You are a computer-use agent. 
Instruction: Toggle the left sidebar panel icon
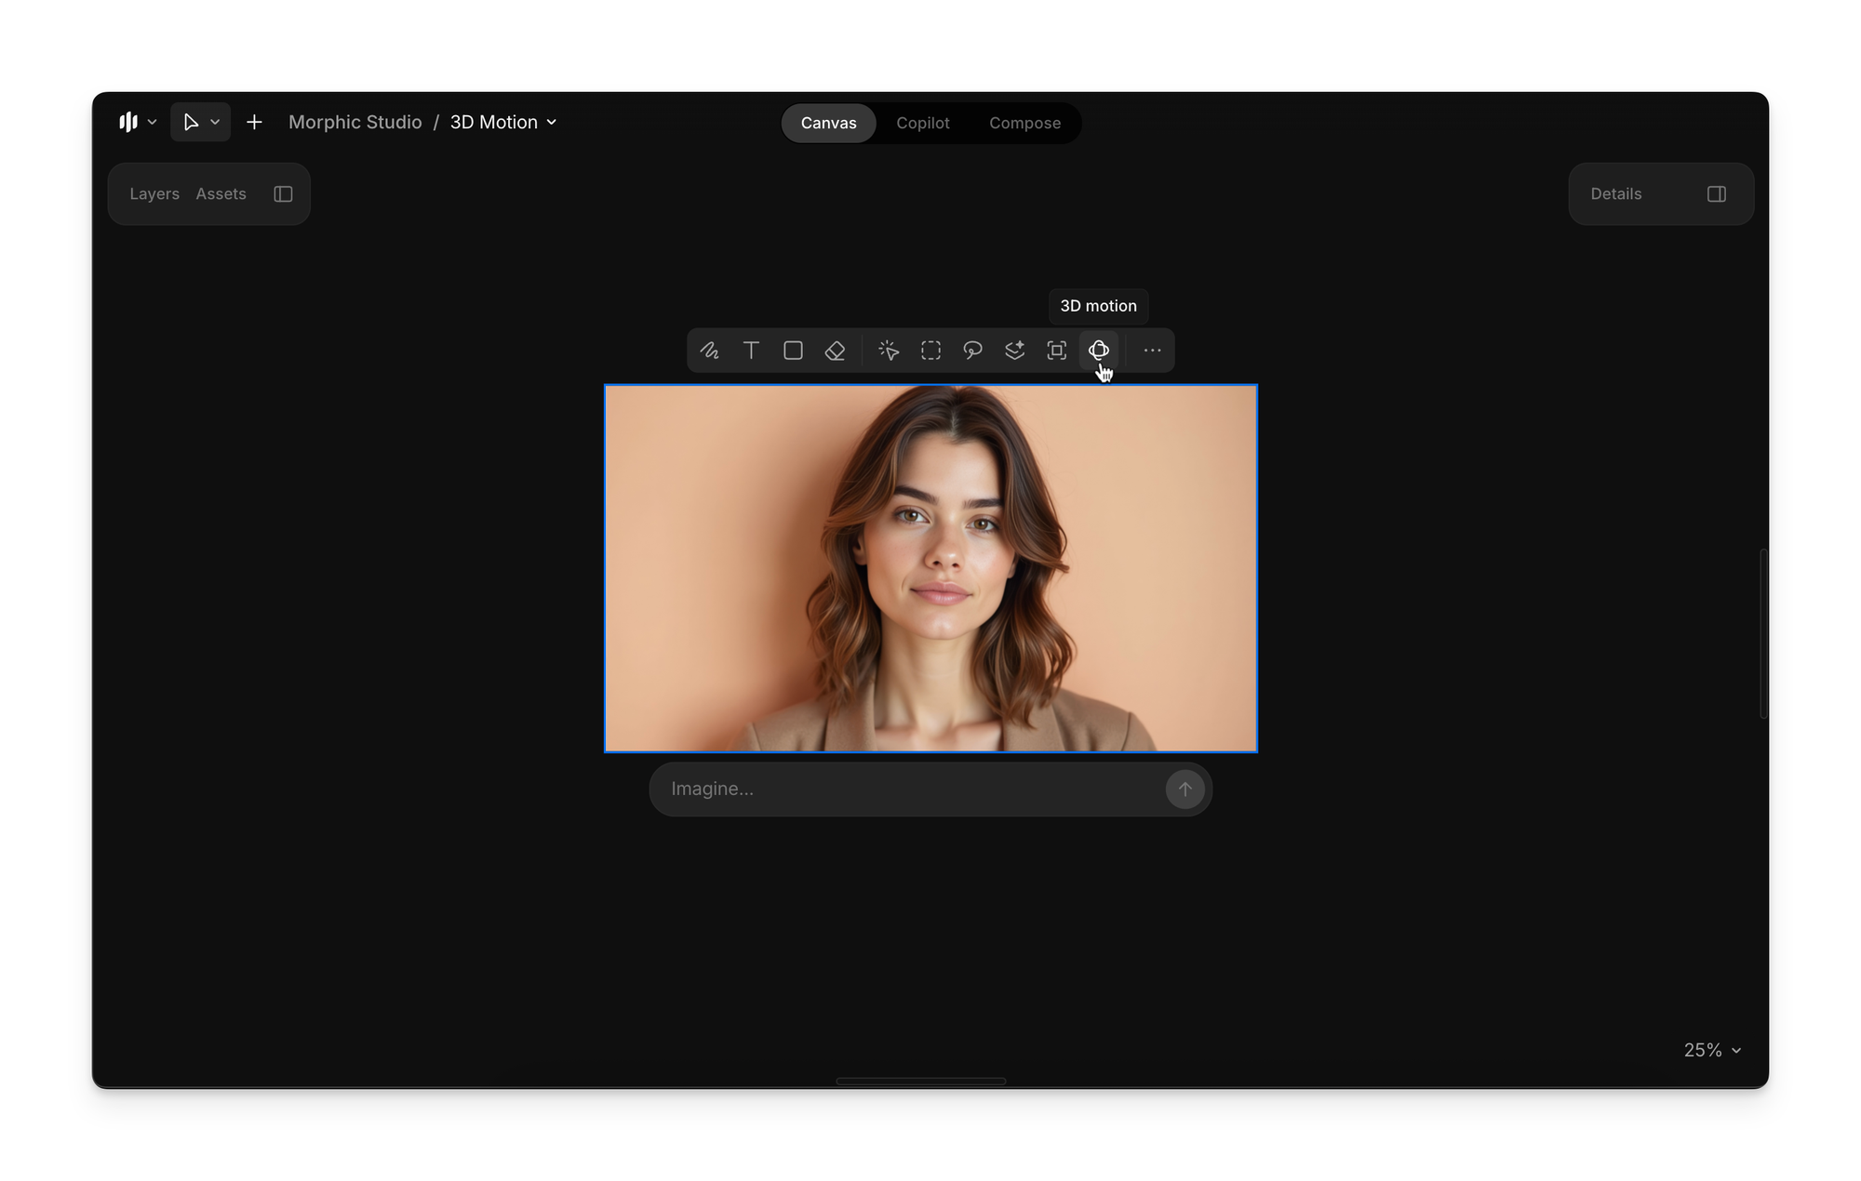283,194
